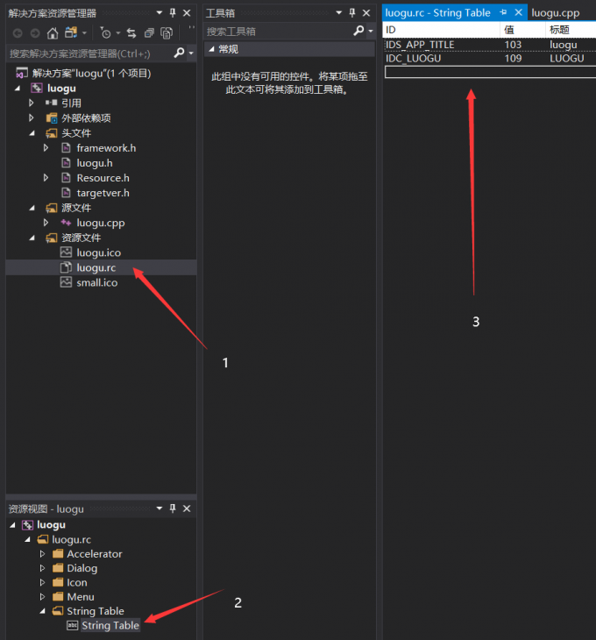Switch to the luogu.cpp editor tab

[x=555, y=12]
